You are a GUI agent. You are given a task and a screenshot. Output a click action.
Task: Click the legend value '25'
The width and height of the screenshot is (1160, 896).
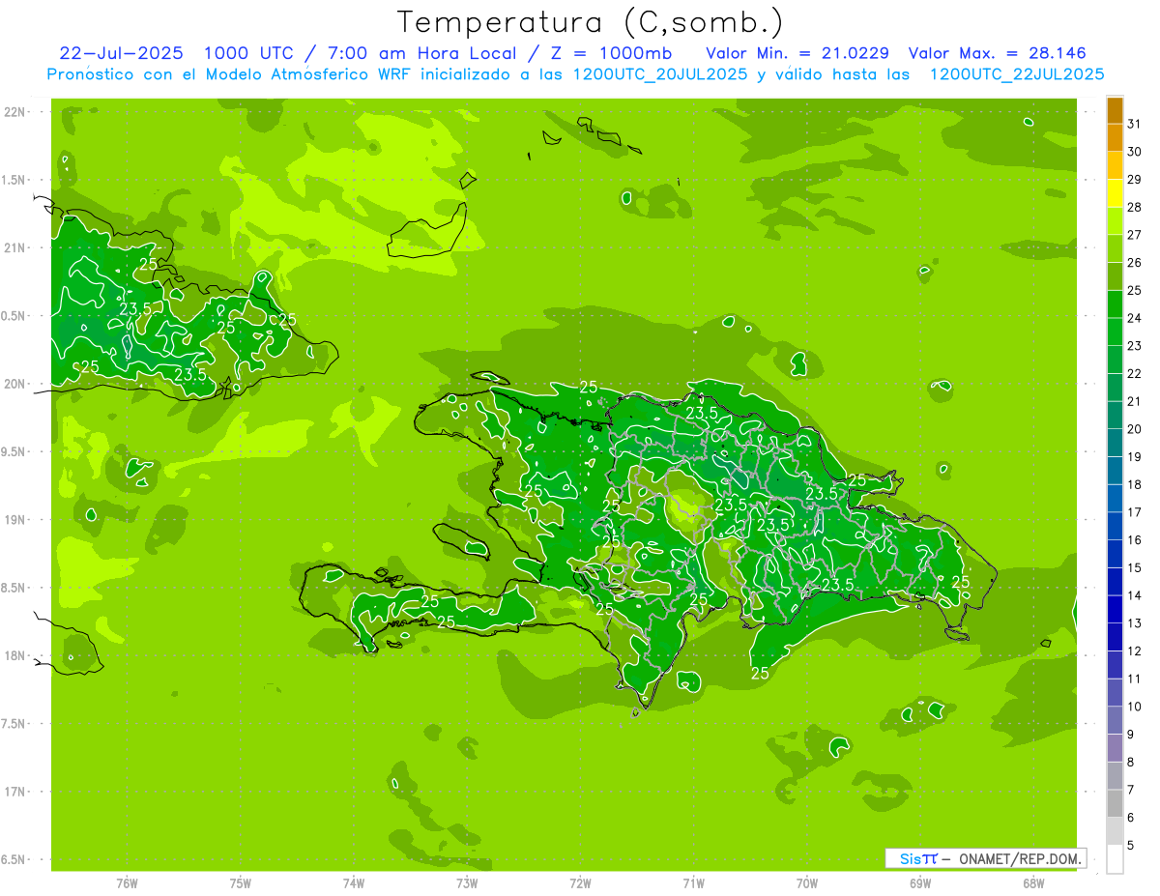1134,290
